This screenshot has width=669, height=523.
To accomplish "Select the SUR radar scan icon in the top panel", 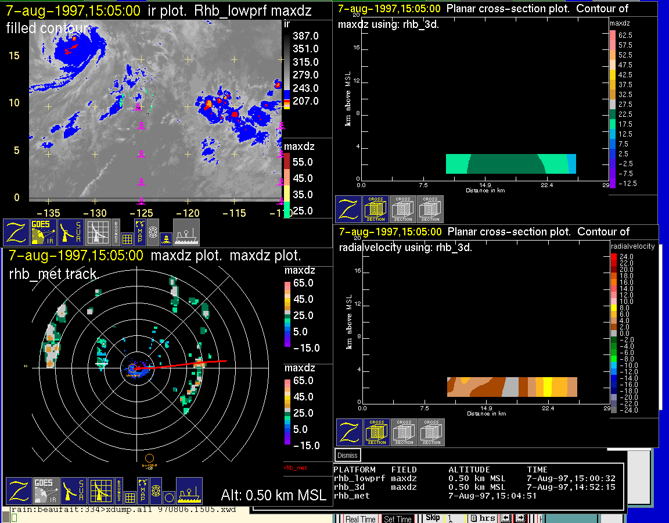I will click(71, 232).
